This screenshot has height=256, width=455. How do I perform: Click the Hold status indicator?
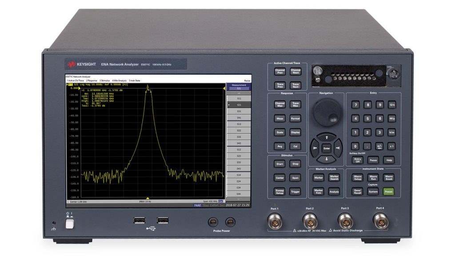197,205
